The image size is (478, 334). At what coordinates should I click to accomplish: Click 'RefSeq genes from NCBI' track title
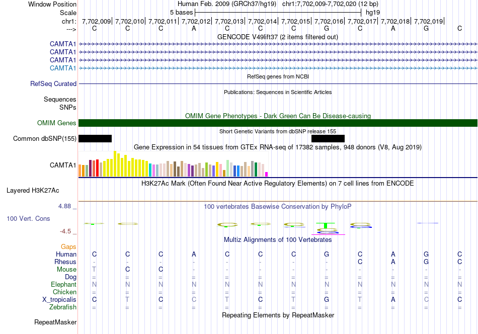(278, 76)
